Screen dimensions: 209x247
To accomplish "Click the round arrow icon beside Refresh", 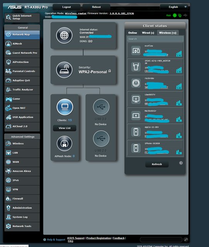I will [x=181, y=163].
